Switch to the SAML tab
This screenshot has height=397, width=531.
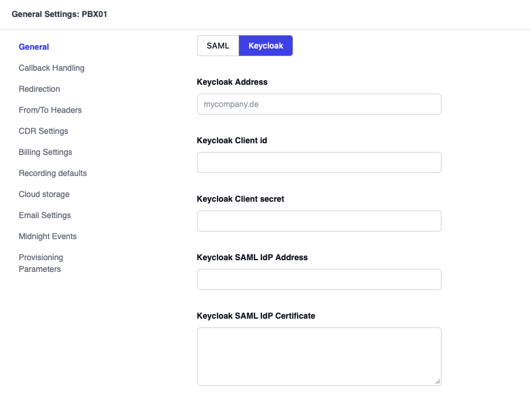pyautogui.click(x=218, y=45)
